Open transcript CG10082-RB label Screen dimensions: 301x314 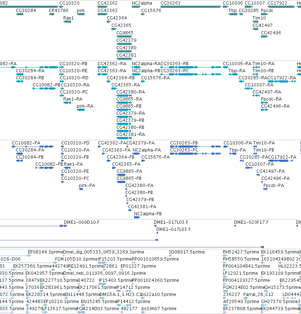pyautogui.click(x=46, y=85)
